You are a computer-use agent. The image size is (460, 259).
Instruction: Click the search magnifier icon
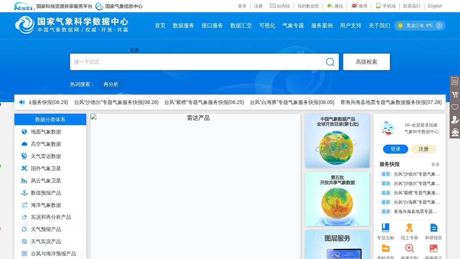click(330, 62)
